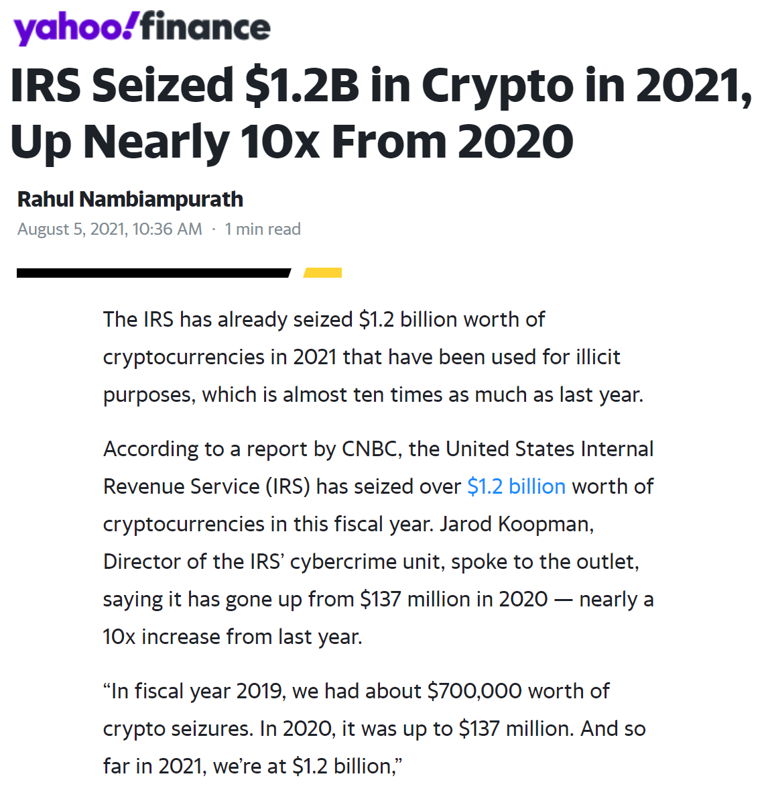The width and height of the screenshot is (764, 809).
Task: Click "United States Internal" in second paragraph
Action: point(550,449)
